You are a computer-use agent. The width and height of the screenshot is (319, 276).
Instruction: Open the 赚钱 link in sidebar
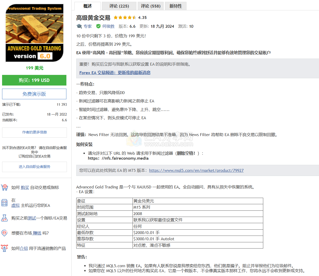coord(37,233)
